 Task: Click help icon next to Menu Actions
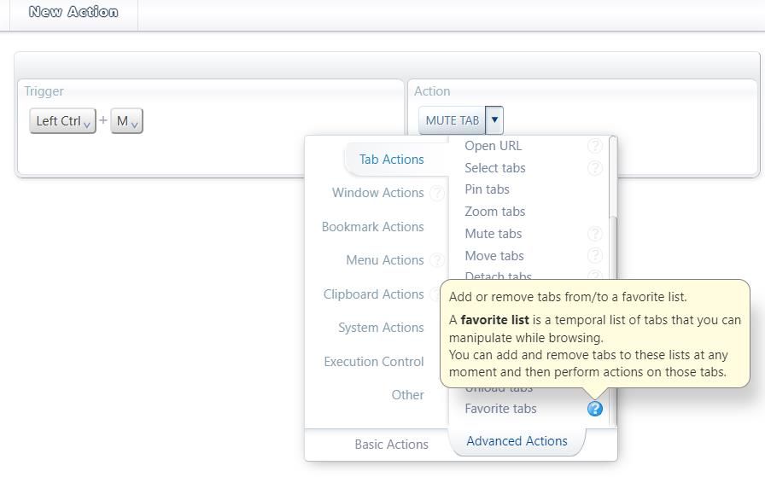pyautogui.click(x=436, y=260)
